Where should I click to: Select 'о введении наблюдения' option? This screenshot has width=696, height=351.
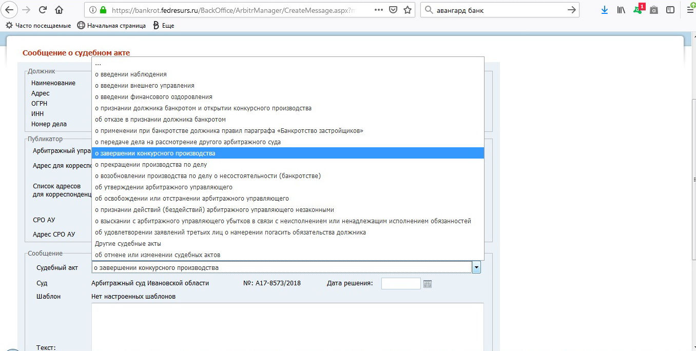131,74
